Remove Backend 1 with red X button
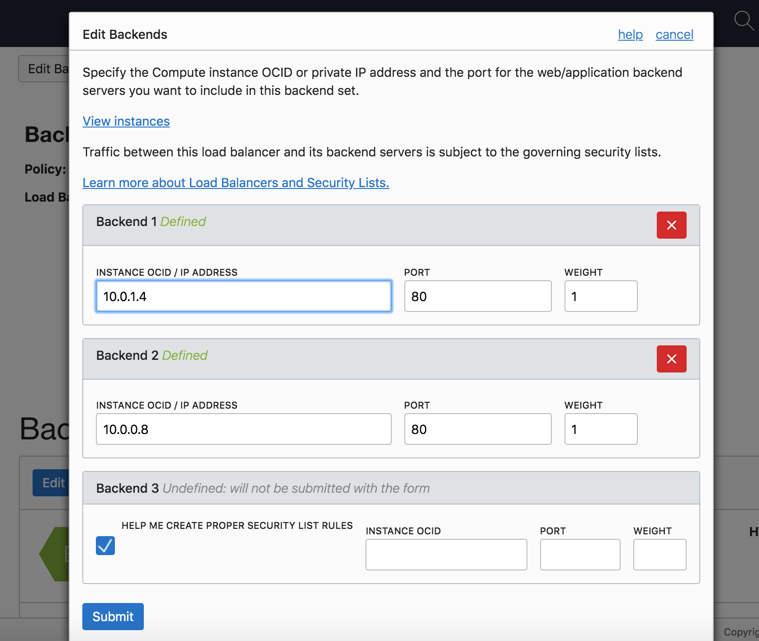The image size is (759, 641). click(x=671, y=225)
